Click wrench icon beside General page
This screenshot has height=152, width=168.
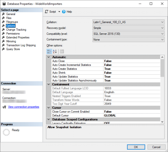point(4,14)
